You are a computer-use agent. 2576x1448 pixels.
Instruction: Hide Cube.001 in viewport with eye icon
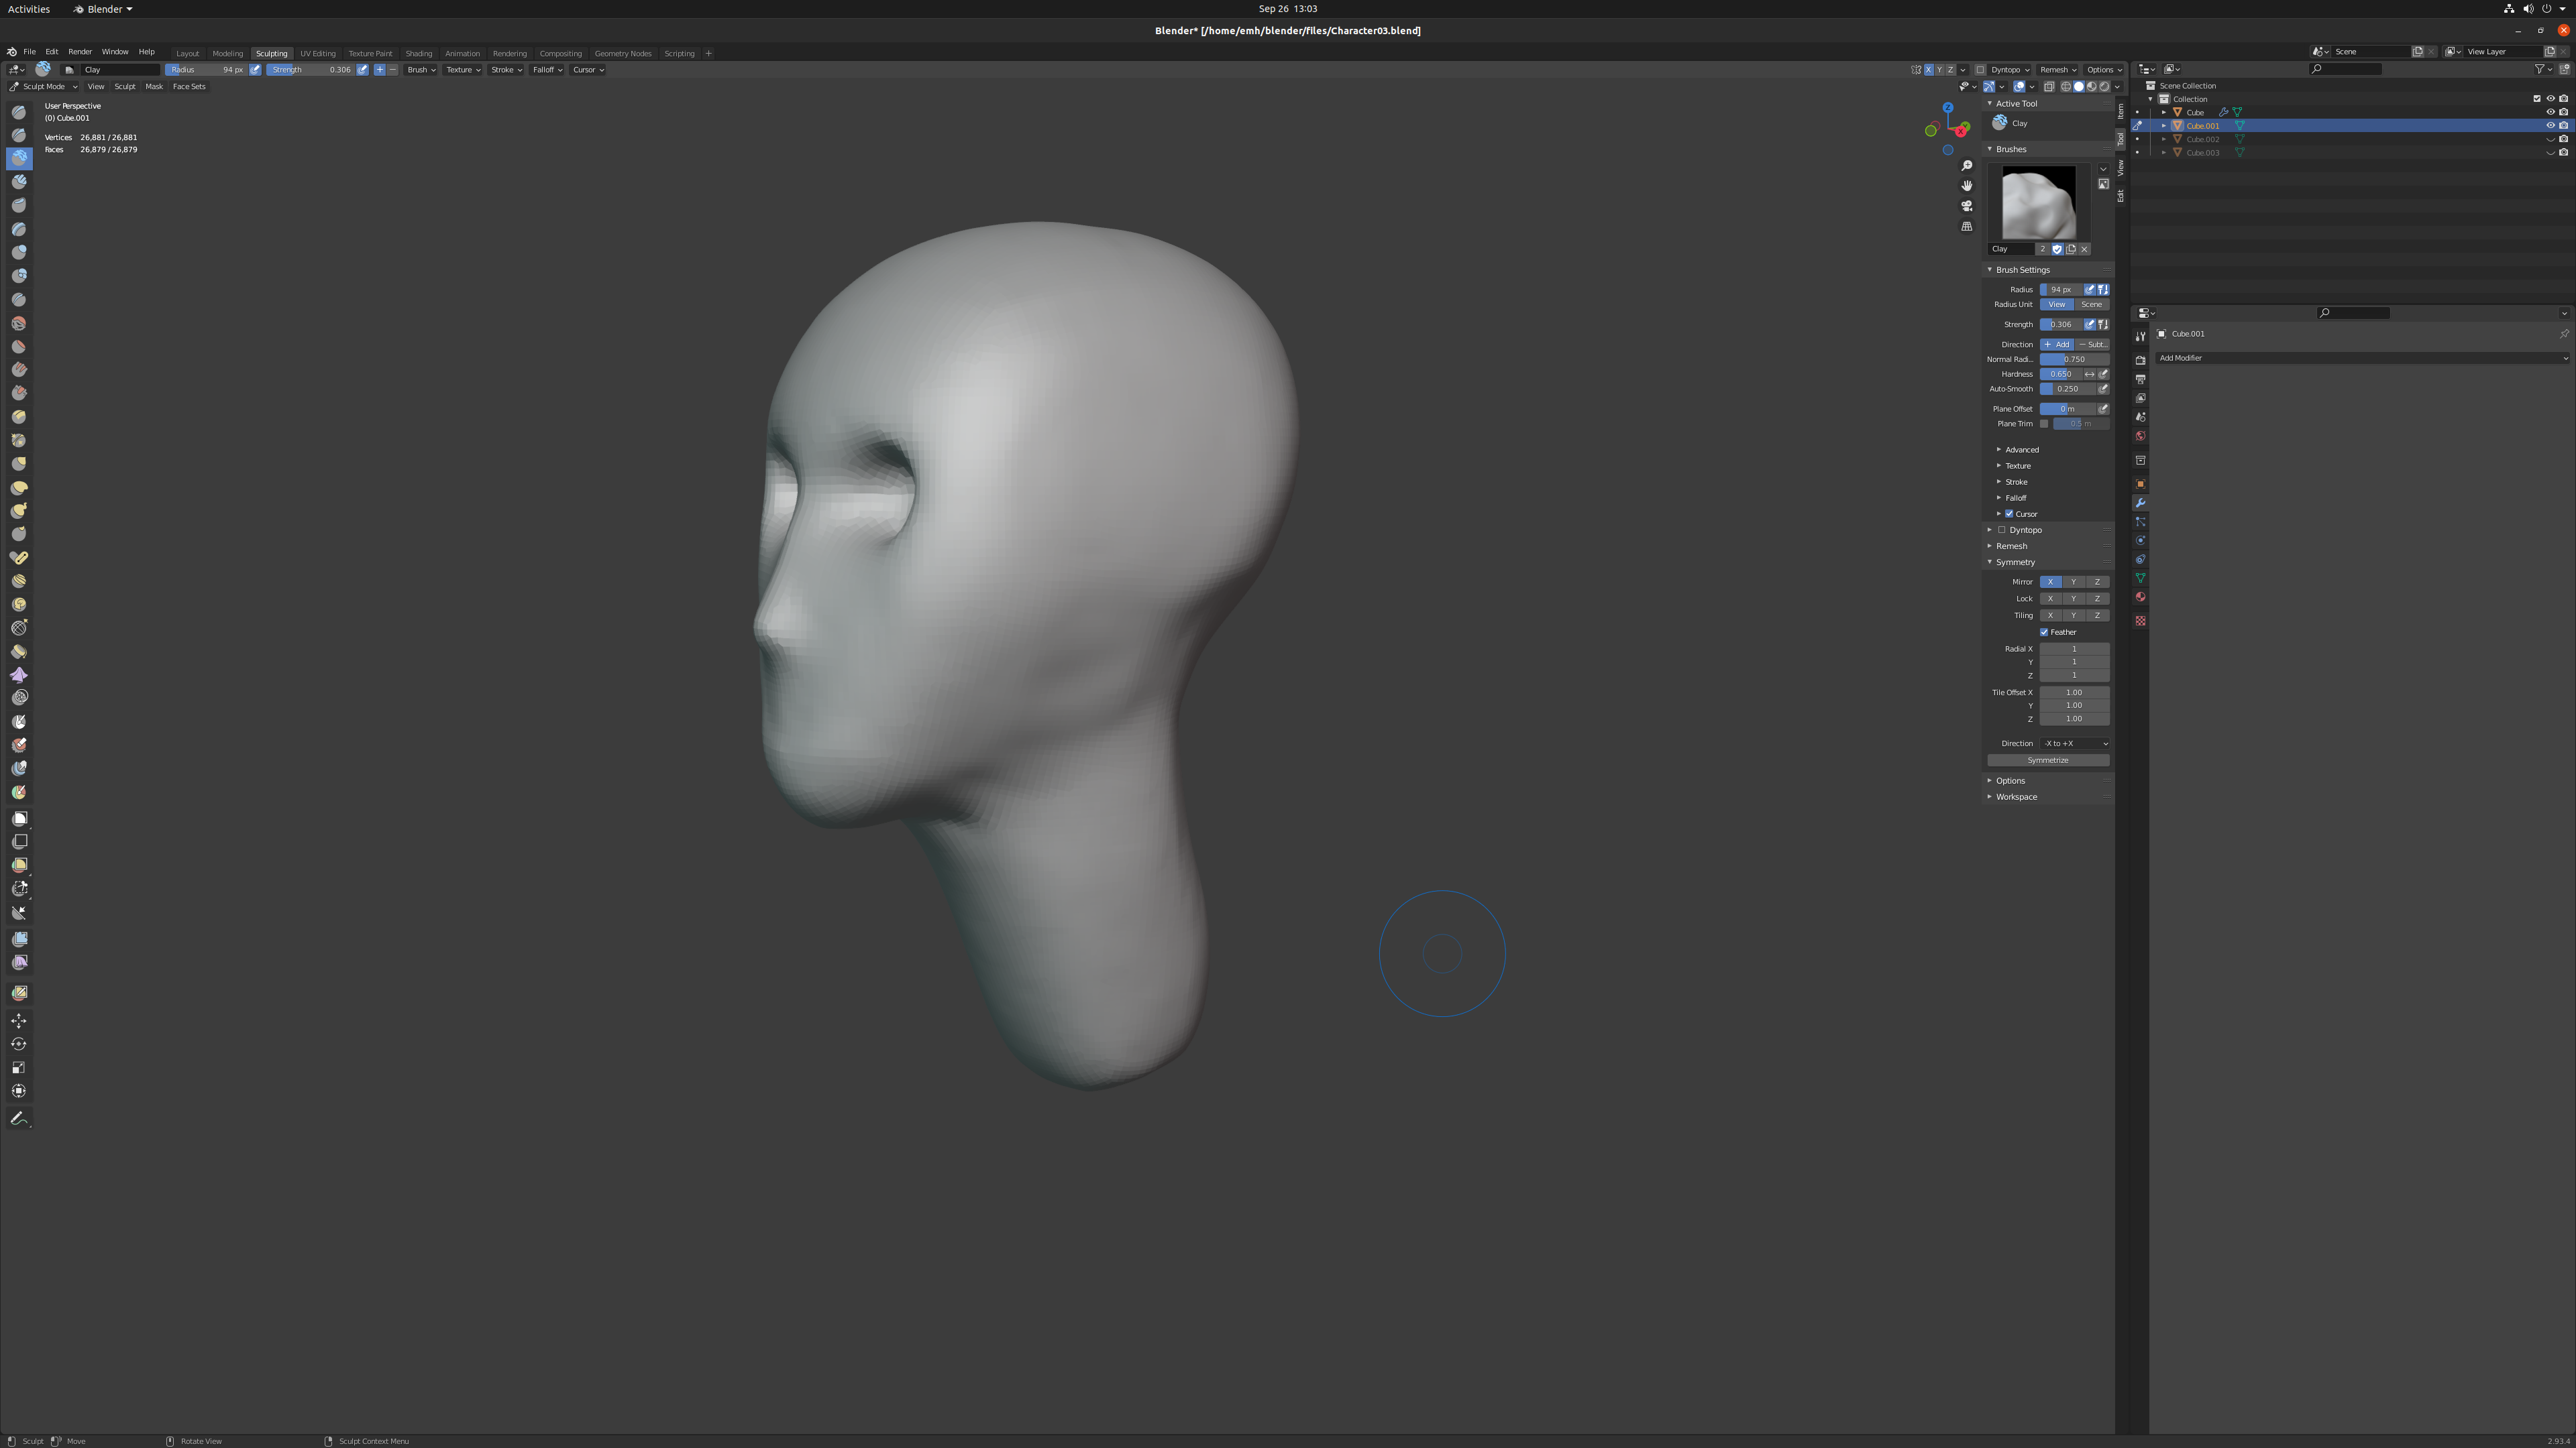pos(2550,126)
